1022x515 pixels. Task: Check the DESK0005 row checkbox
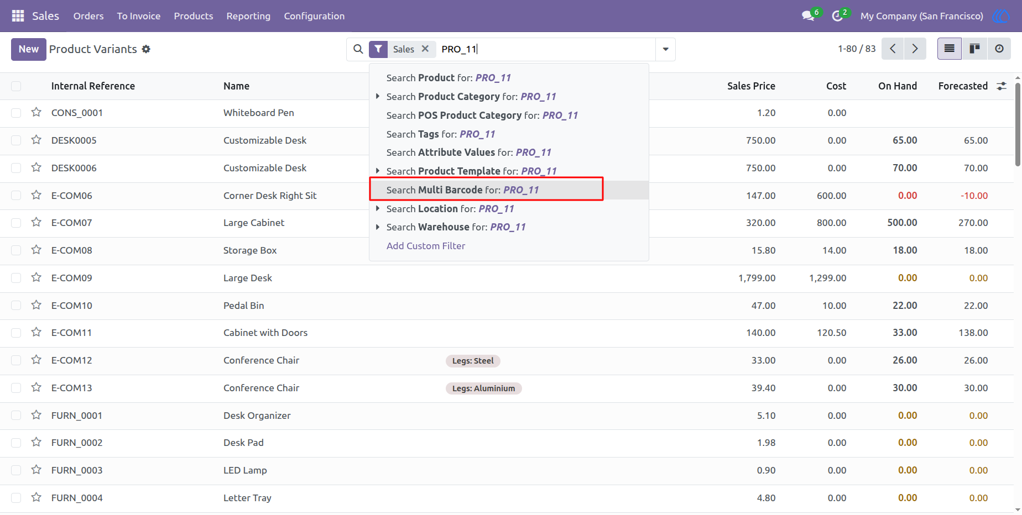tap(16, 140)
